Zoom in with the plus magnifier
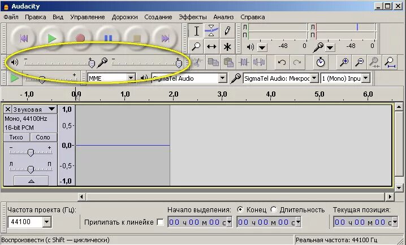 344,62
